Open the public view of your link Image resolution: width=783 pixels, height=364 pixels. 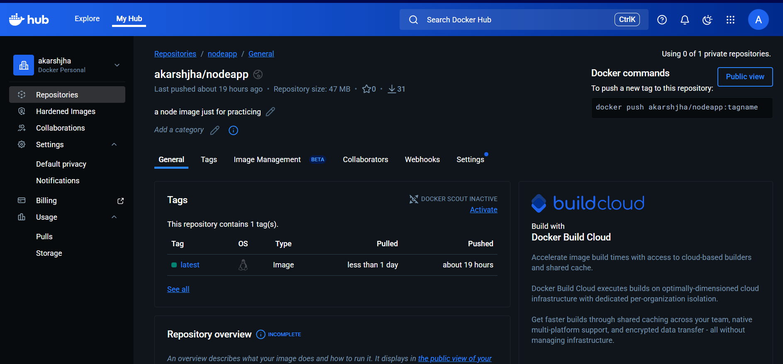click(455, 359)
